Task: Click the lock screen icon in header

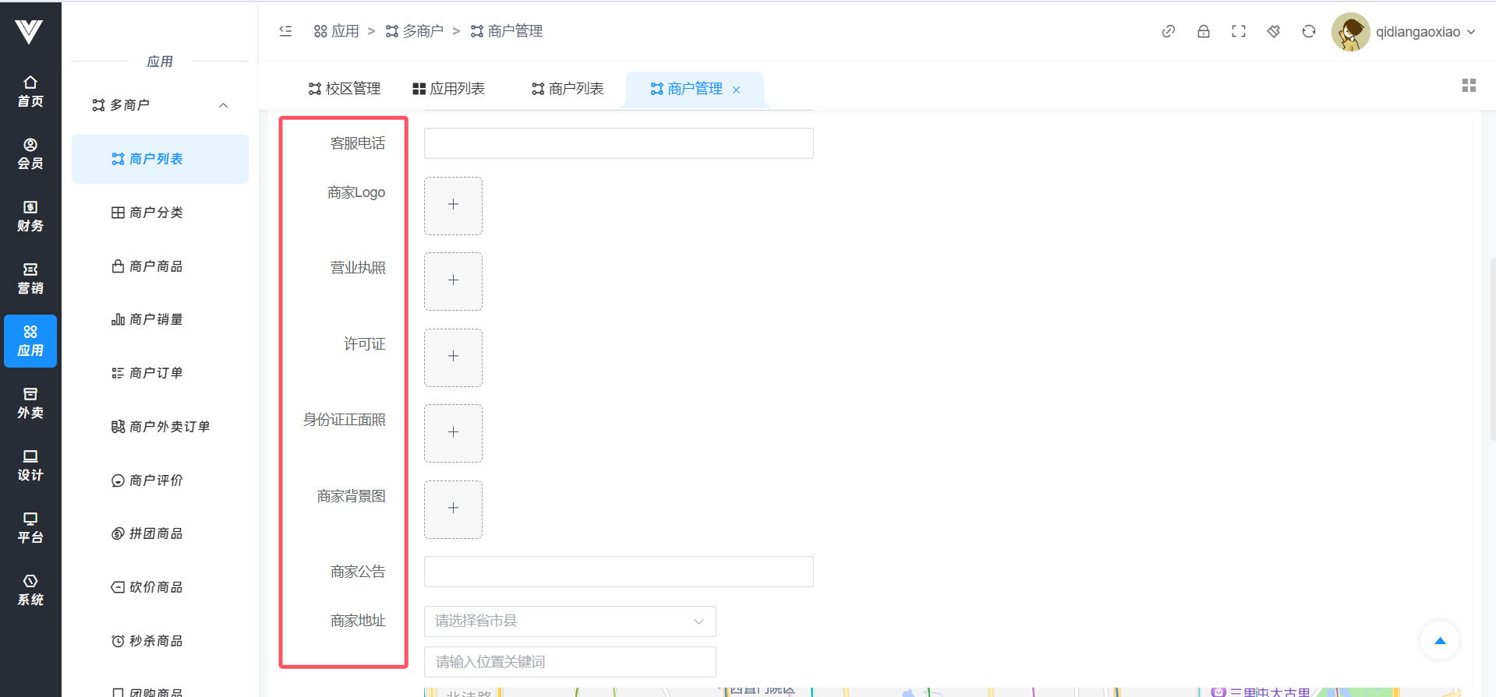Action: tap(1204, 31)
